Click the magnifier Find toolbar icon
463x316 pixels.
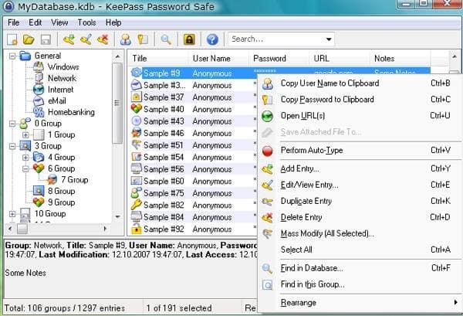pyautogui.click(x=166, y=39)
